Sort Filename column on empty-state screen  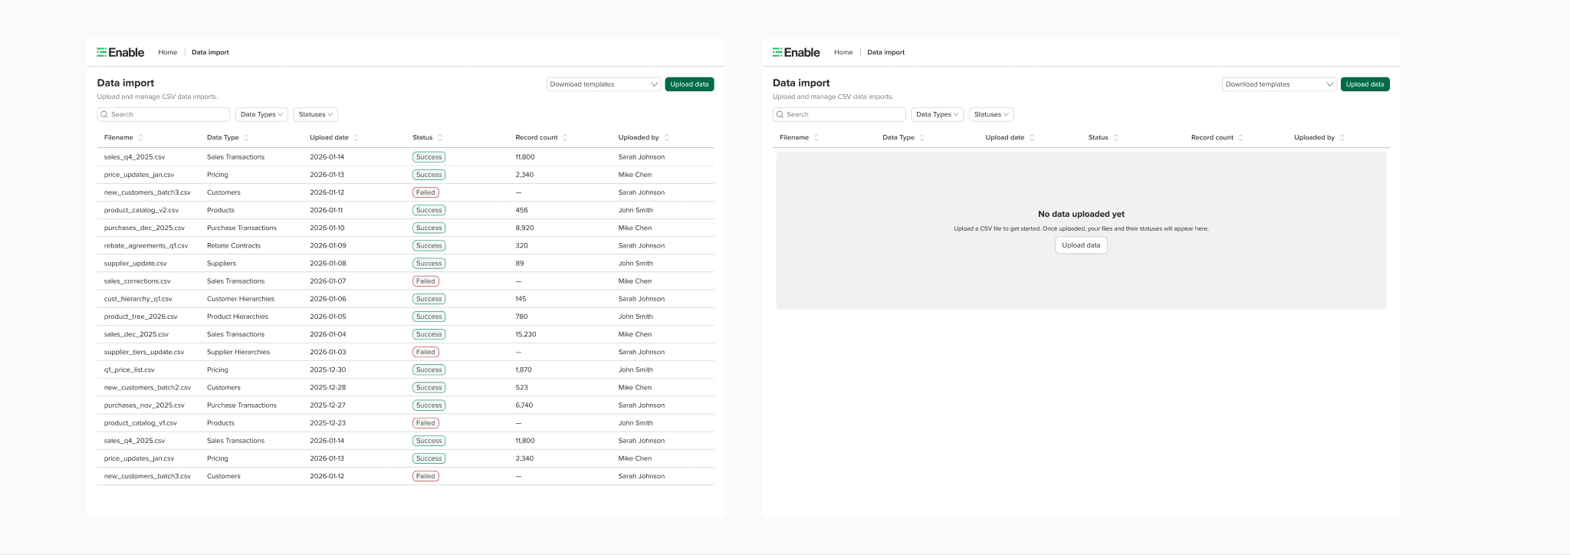point(816,138)
